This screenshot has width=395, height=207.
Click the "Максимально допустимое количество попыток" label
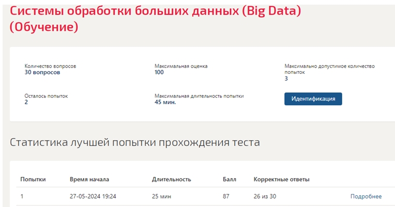click(329, 69)
